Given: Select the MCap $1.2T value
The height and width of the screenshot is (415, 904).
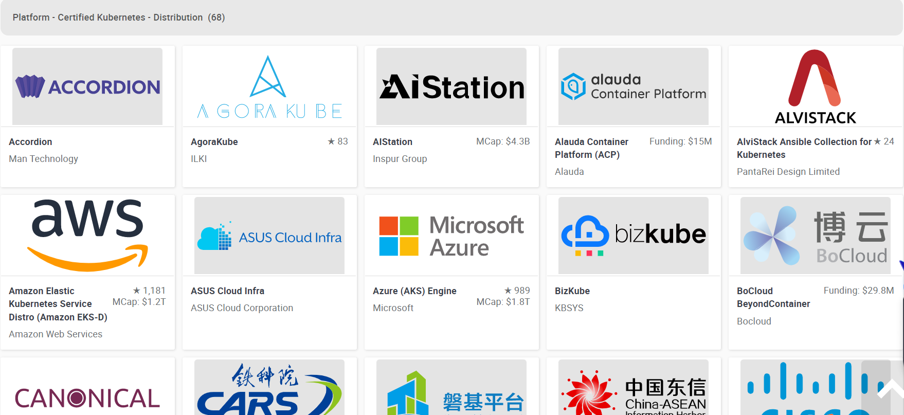Looking at the screenshot, I should tap(139, 302).
